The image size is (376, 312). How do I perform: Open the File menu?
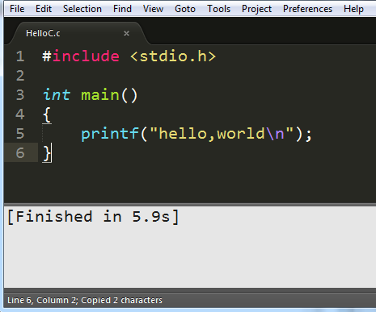click(17, 9)
